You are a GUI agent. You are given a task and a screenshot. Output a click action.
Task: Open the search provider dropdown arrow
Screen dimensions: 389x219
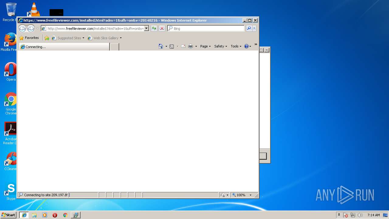click(254, 29)
